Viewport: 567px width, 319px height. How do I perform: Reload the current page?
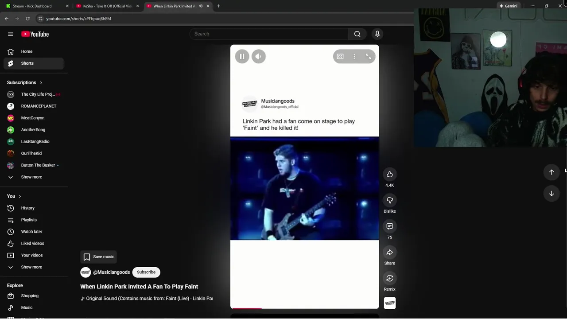click(27, 19)
